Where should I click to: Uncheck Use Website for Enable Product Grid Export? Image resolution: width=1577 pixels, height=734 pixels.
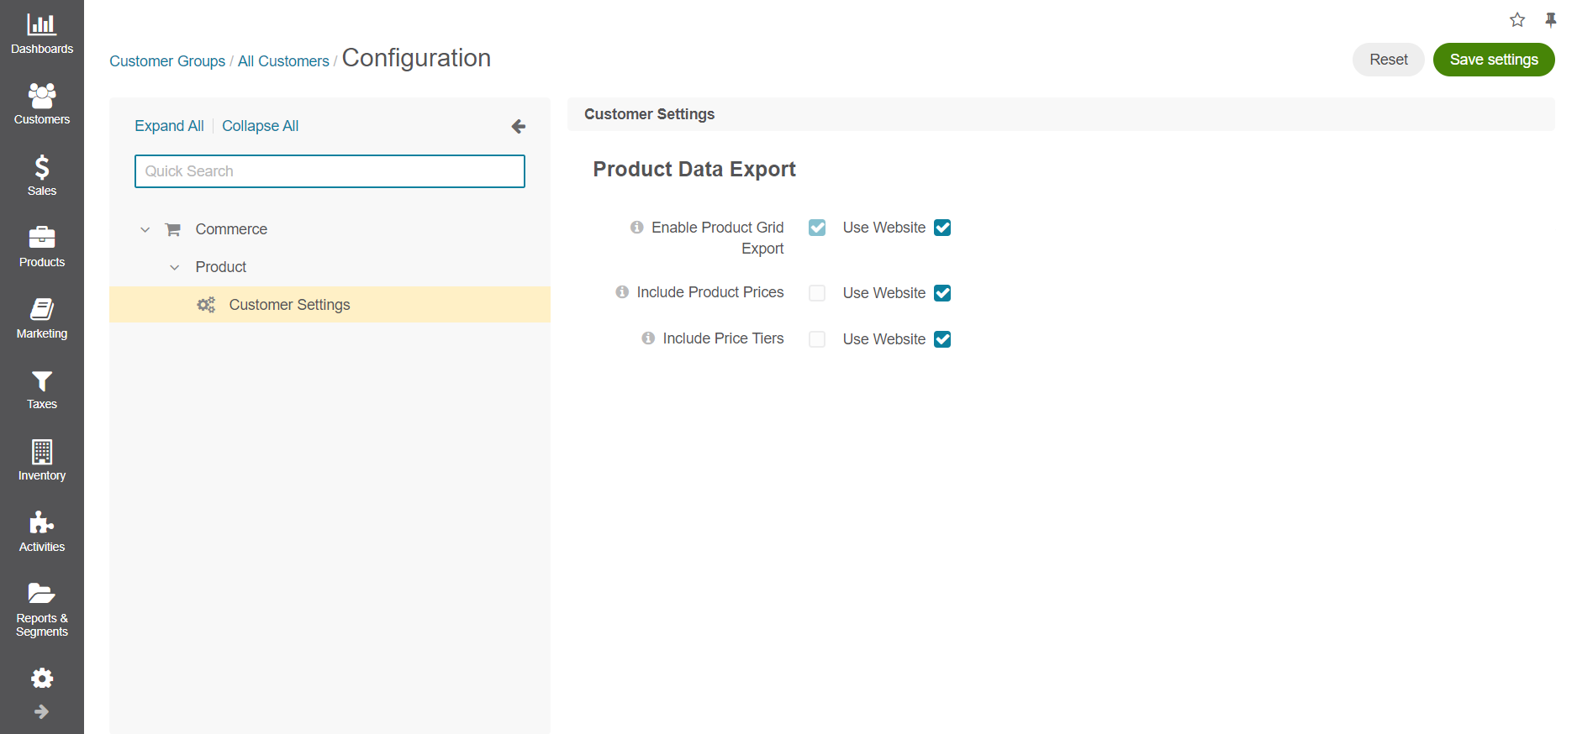coord(942,228)
